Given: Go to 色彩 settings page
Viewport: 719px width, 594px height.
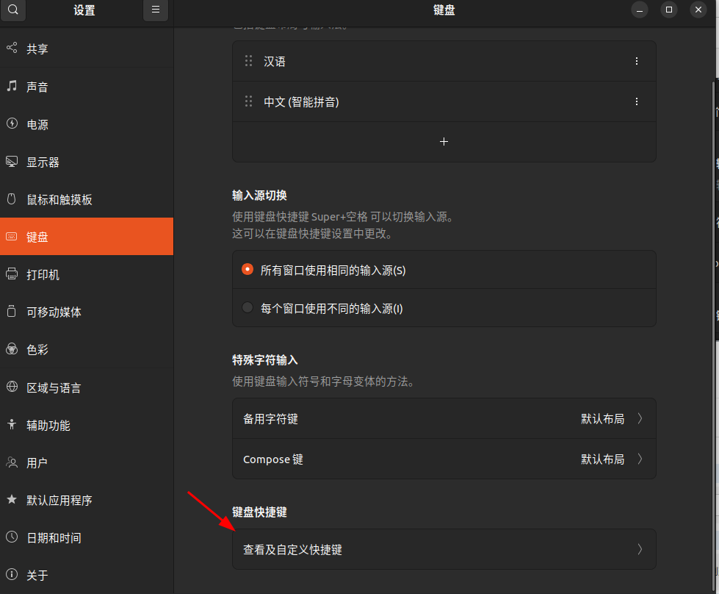Looking at the screenshot, I should [87, 349].
